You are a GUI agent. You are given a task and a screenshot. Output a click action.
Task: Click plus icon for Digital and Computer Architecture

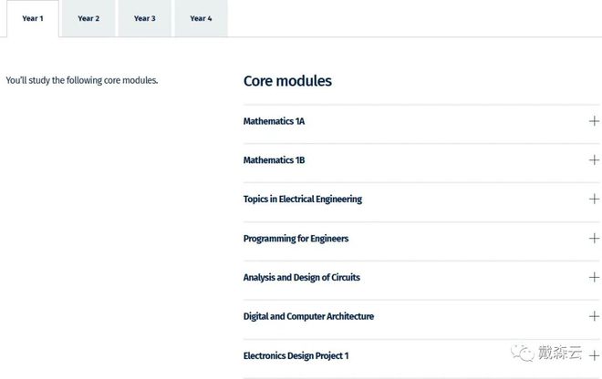click(x=594, y=316)
